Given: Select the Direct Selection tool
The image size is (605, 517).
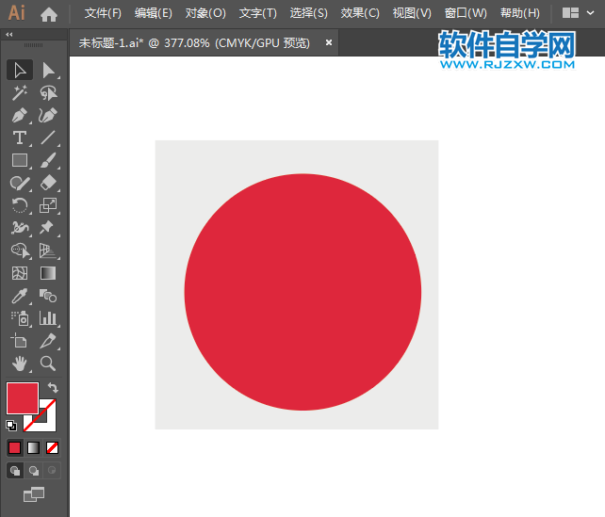Looking at the screenshot, I should pyautogui.click(x=48, y=70).
